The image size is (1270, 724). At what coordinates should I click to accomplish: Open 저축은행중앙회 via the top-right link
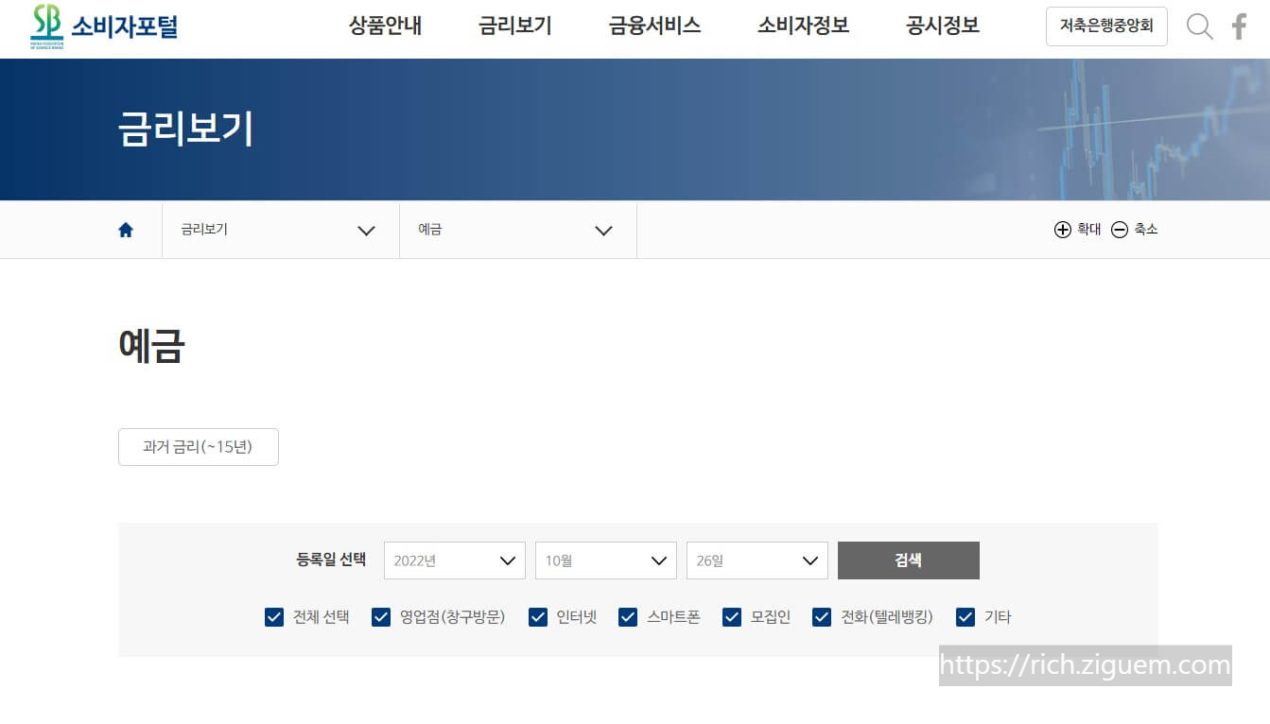tap(1106, 26)
